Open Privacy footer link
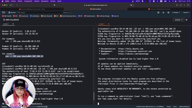 pyautogui.click(x=169, y=107)
